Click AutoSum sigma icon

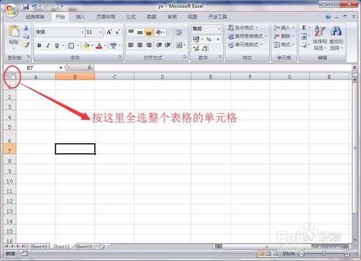pos(304,28)
